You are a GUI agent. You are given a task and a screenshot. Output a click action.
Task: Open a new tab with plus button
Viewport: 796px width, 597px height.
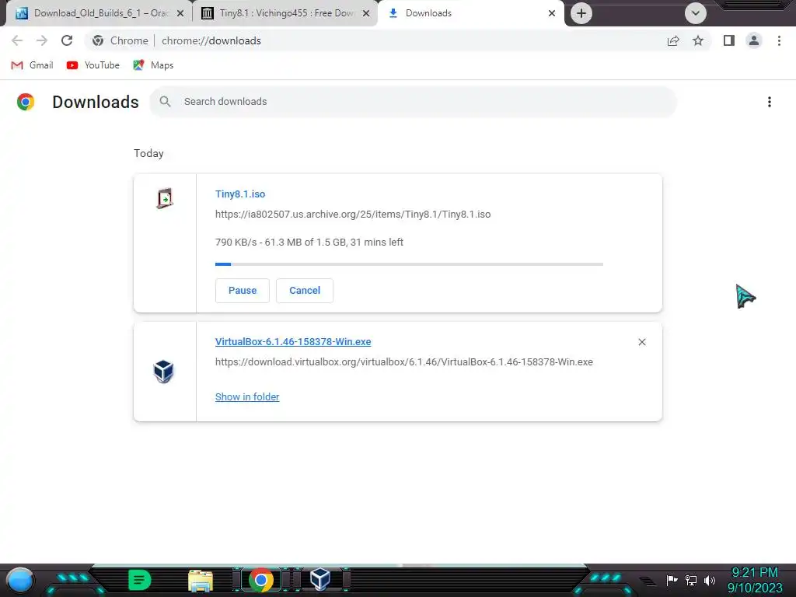581,13
